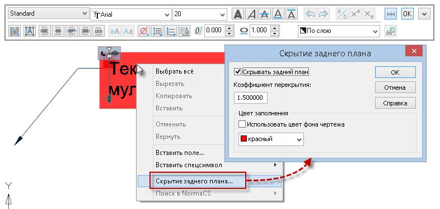Viewport: 440px width, 209px height.
Task: Decrease the width factor with down spinner
Action: 275,34
